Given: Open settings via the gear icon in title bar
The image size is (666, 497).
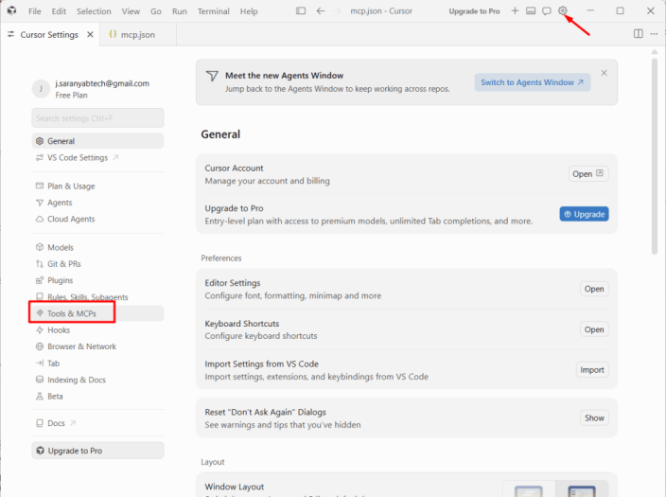Looking at the screenshot, I should pyautogui.click(x=562, y=10).
